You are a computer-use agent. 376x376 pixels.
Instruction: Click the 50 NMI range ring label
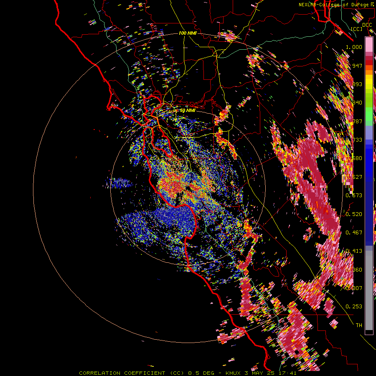pos(188,111)
